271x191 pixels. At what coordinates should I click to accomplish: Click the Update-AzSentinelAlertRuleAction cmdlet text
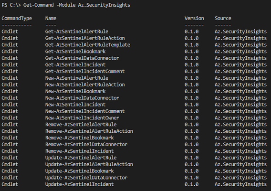pyautogui.click(x=89, y=164)
